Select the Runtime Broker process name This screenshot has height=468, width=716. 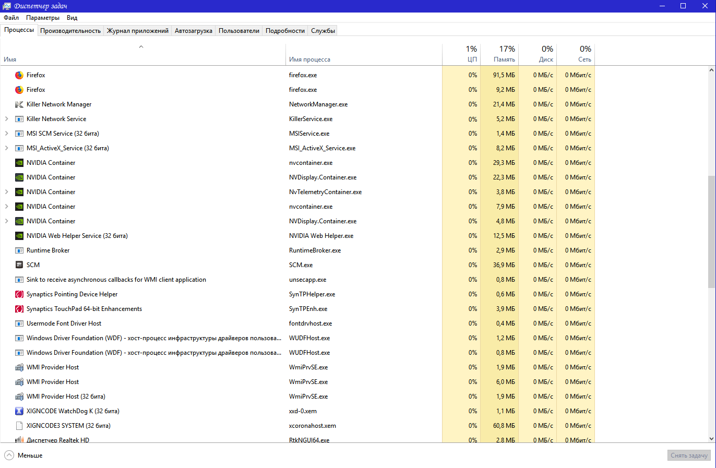click(x=48, y=250)
